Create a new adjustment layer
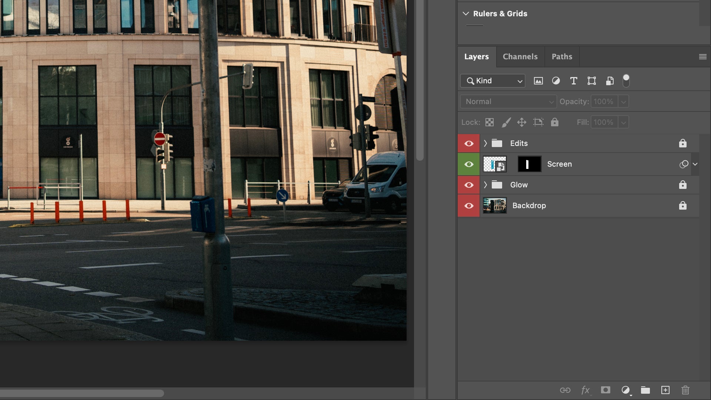The width and height of the screenshot is (711, 400). click(626, 390)
